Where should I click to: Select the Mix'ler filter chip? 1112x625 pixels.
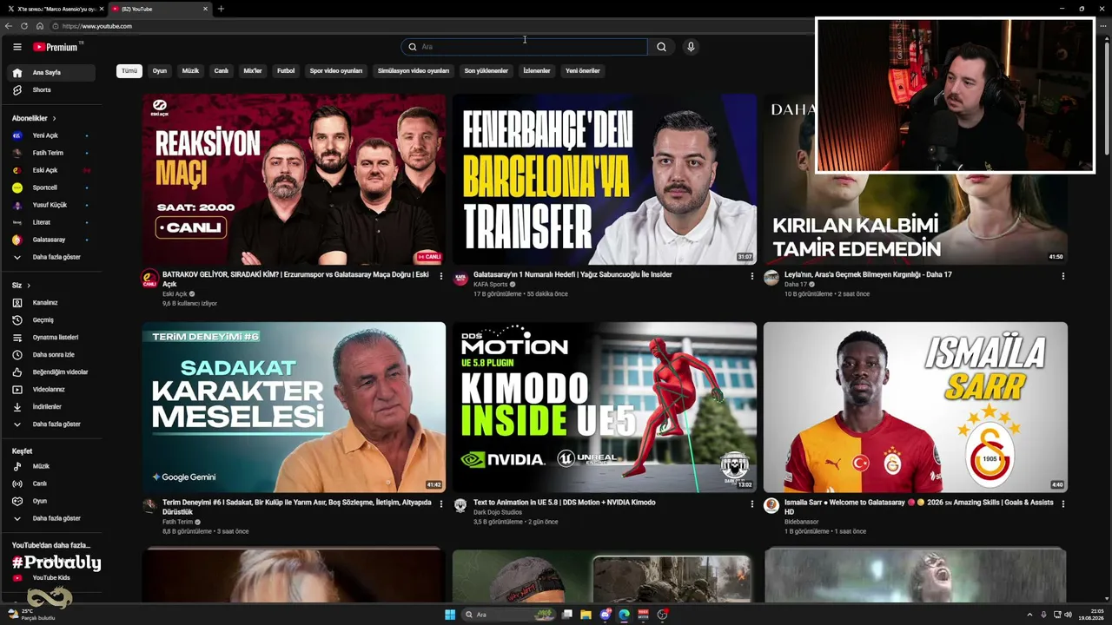coord(253,71)
